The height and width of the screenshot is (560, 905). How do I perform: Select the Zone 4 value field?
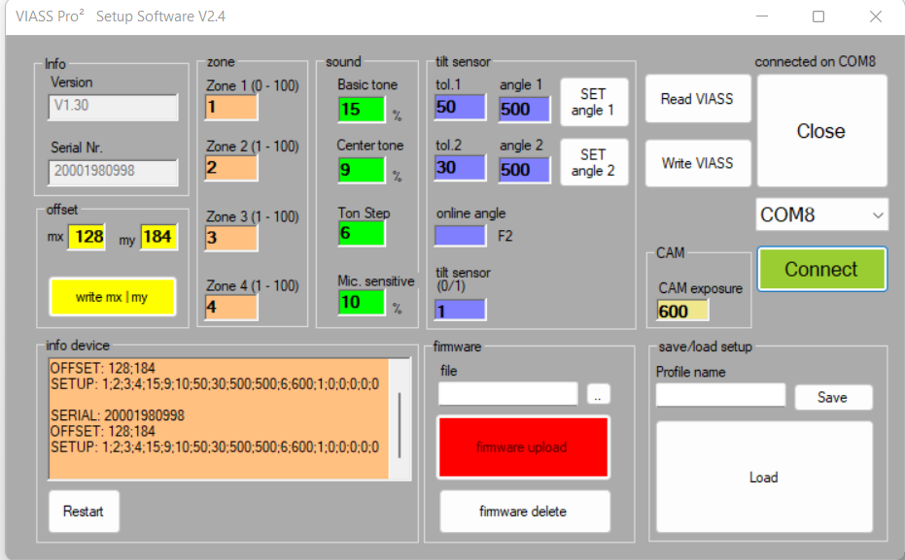click(231, 307)
